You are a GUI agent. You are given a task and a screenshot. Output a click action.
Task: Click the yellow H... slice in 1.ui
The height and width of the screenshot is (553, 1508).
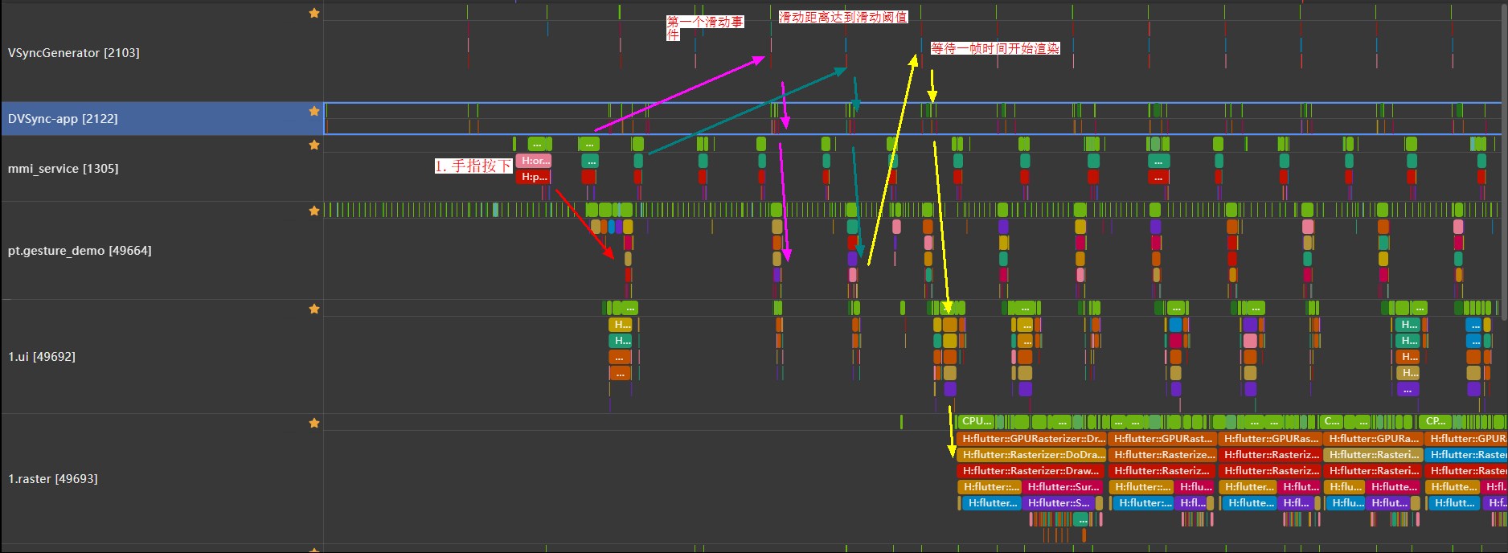coord(621,325)
